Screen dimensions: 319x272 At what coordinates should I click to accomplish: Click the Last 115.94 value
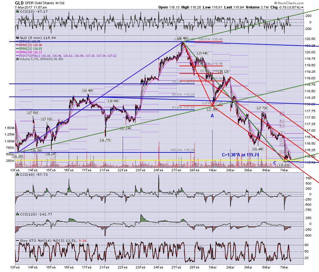pos(234,7)
